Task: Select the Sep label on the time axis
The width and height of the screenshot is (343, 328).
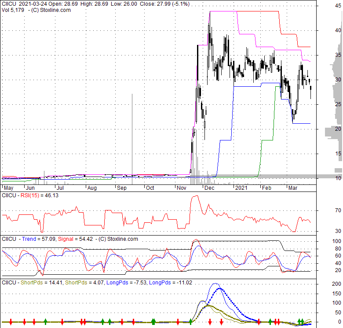Action: [122, 188]
